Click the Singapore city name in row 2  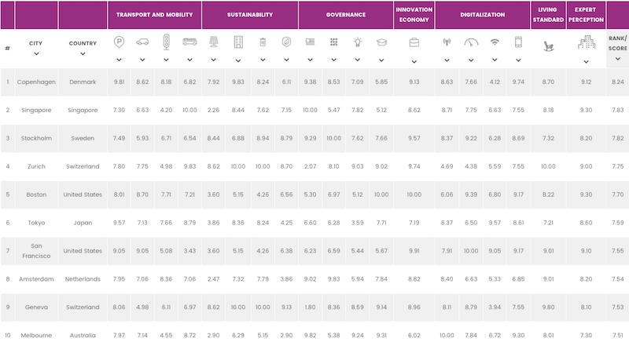pos(36,110)
